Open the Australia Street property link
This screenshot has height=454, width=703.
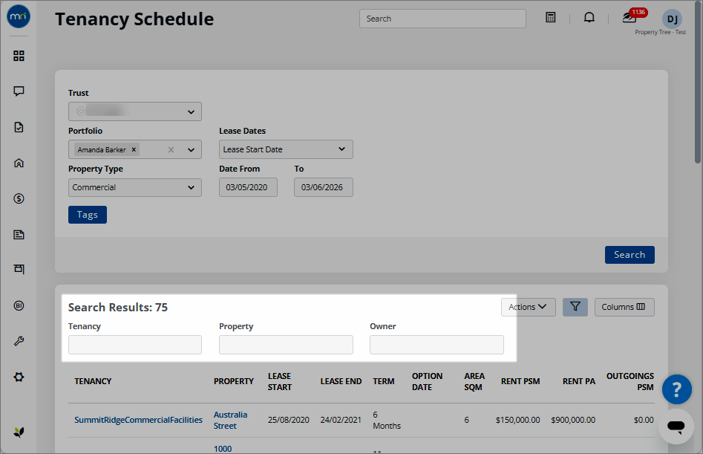tap(230, 420)
